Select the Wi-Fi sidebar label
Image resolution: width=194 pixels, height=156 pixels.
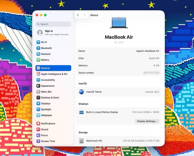(x=44, y=42)
